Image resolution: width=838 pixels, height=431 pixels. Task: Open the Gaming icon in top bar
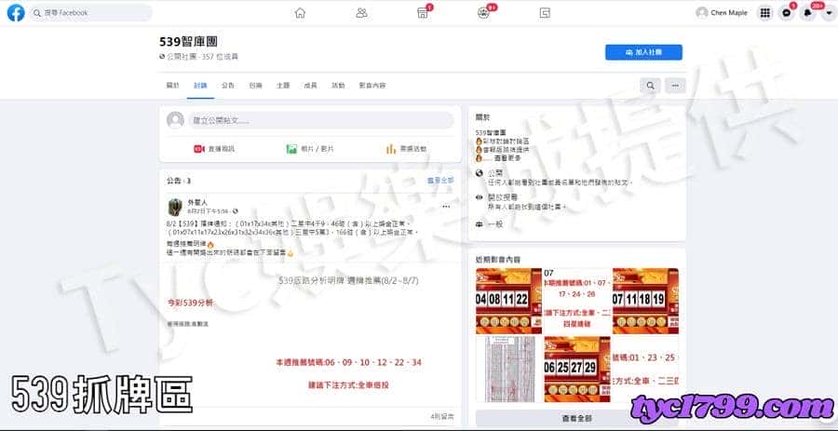pos(545,13)
